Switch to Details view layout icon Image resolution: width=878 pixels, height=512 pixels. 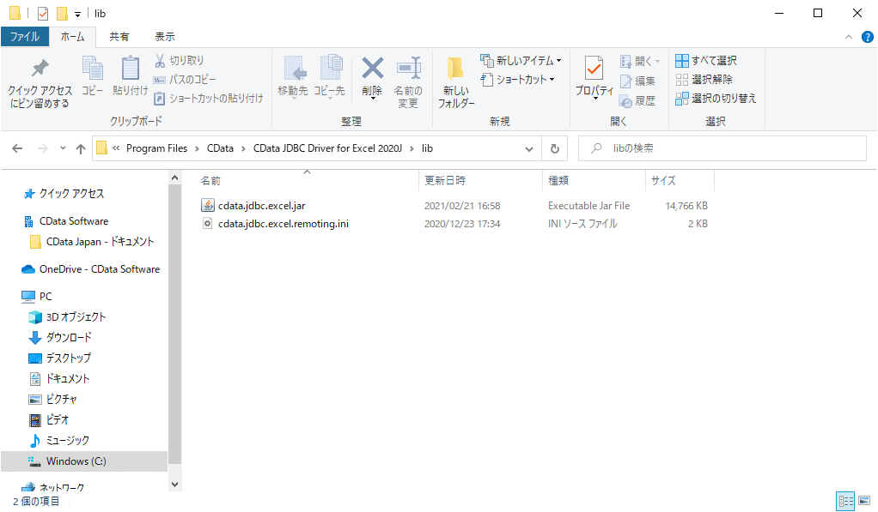[845, 500]
